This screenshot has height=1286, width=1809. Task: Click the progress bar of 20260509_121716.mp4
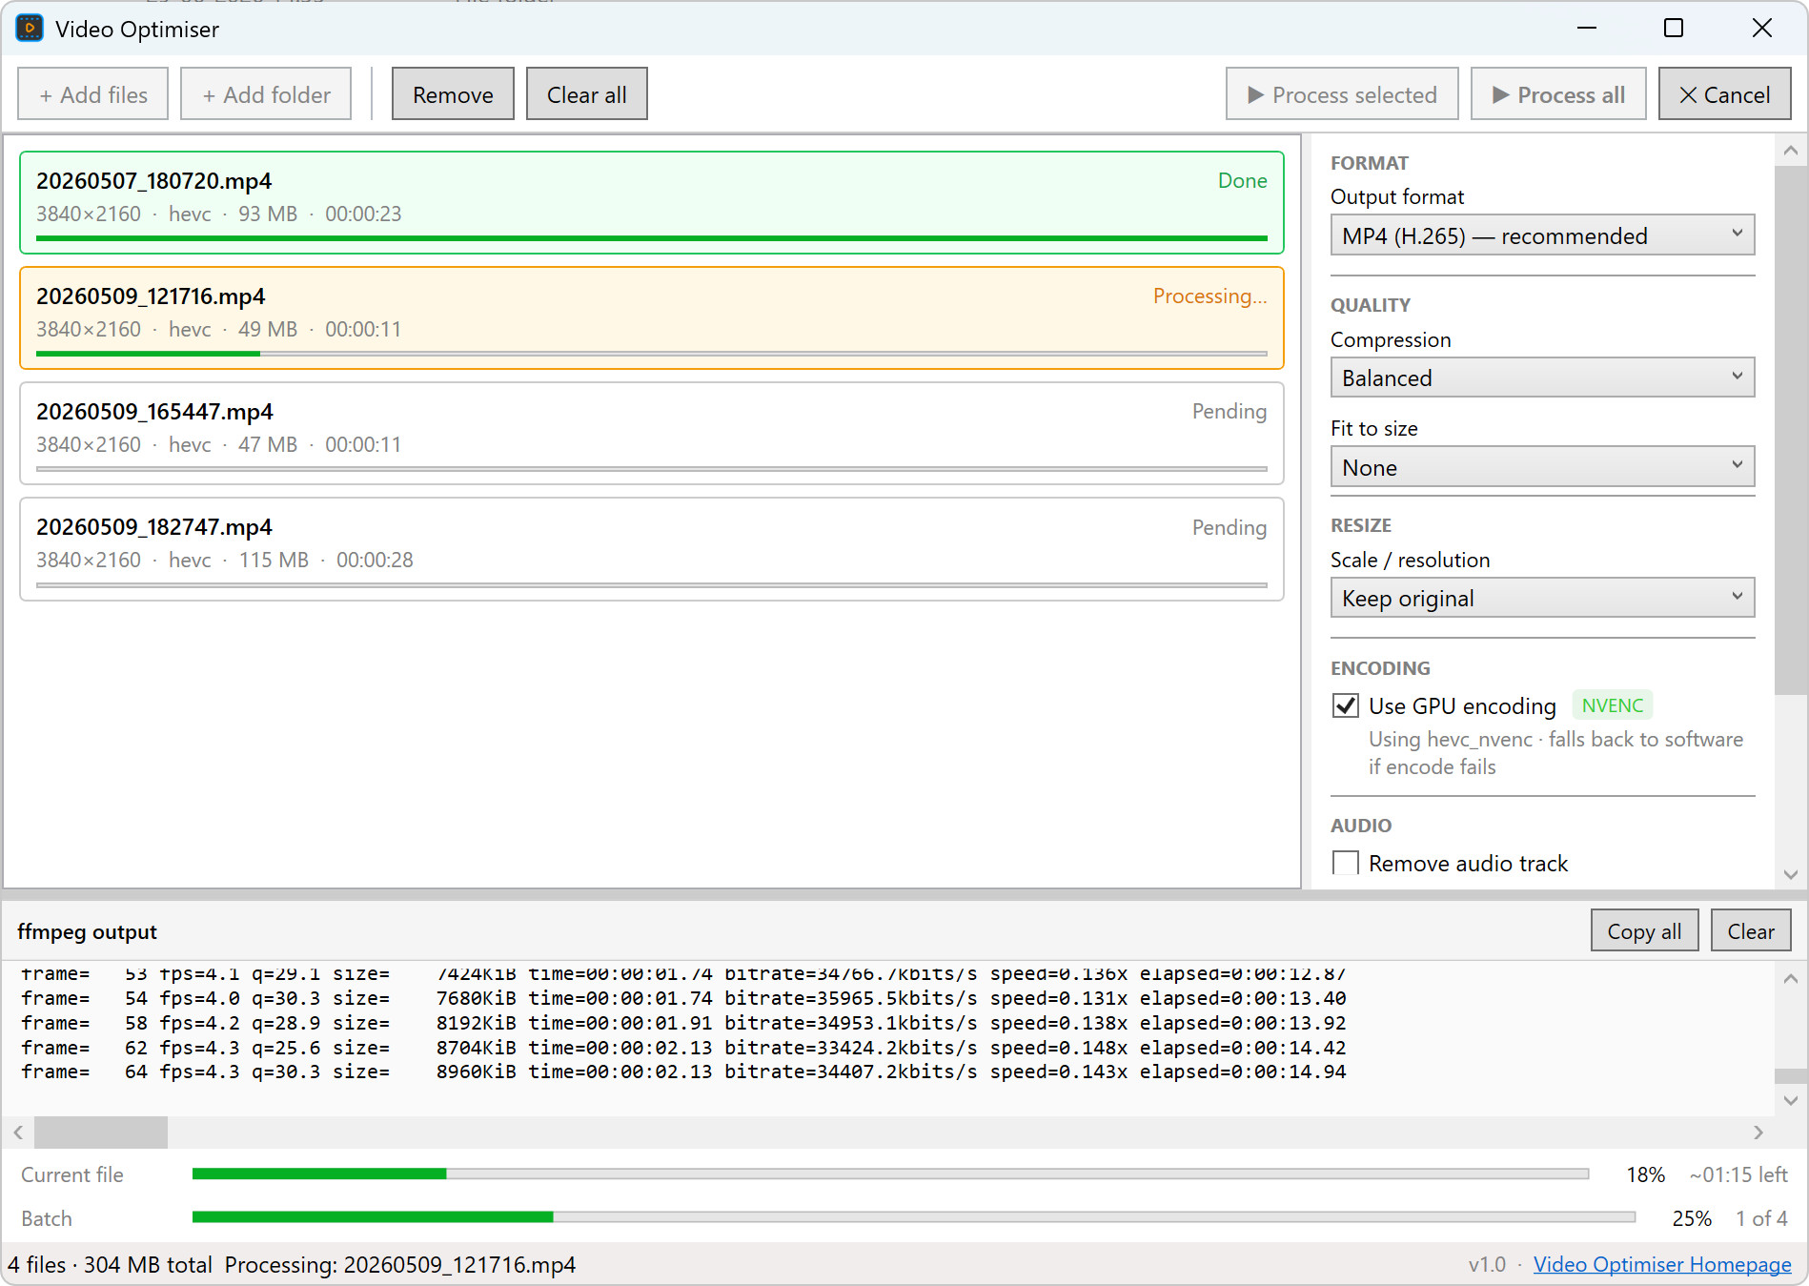[652, 354]
